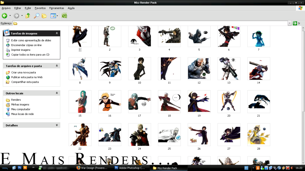Open Forward button history dropdown arrow
The image size is (305, 171).
click(22, 16)
